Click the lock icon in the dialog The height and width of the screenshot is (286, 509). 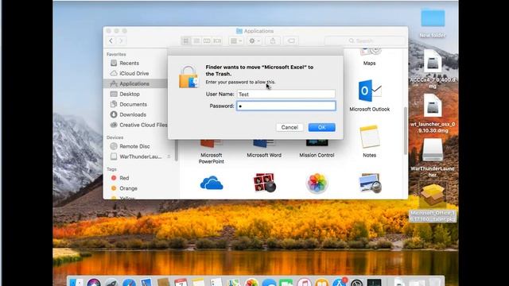coord(188,77)
